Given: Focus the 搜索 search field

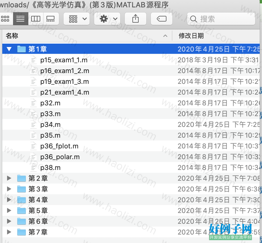Looking at the screenshot, I should [221, 19].
